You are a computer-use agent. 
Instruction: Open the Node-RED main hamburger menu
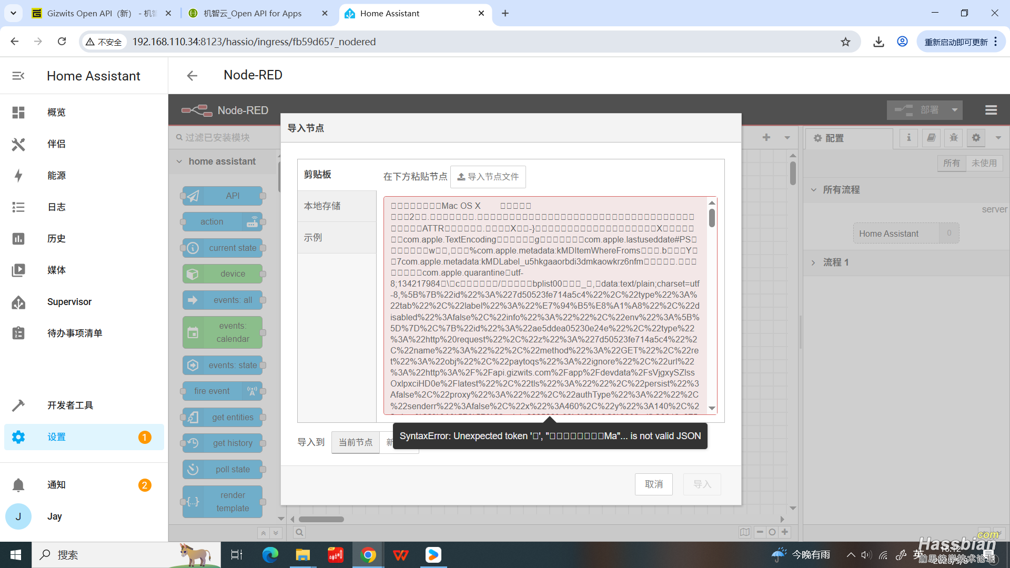[991, 110]
